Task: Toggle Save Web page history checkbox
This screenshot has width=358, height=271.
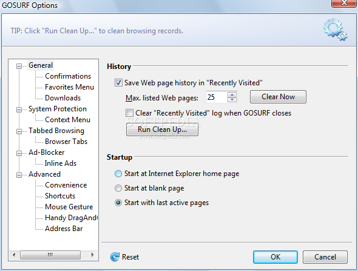Action: tap(118, 83)
